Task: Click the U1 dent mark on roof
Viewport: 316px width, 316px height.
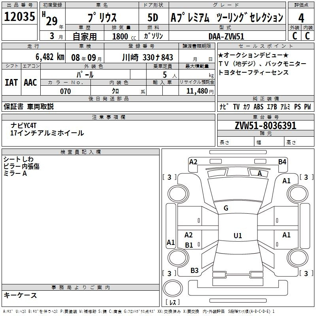Action: tap(238, 235)
